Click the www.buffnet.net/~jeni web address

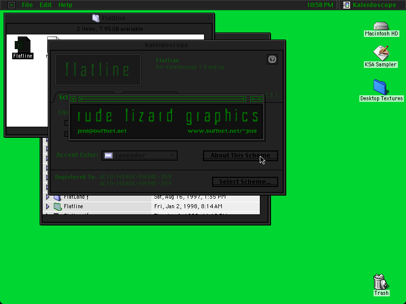(x=222, y=131)
